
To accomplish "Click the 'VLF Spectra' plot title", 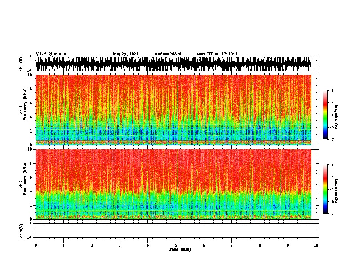I will tap(51, 54).
